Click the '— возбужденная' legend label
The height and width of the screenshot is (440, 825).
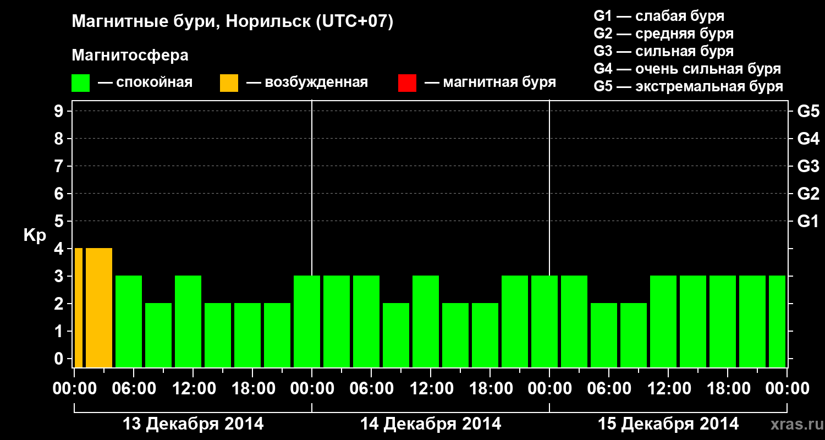click(x=307, y=82)
